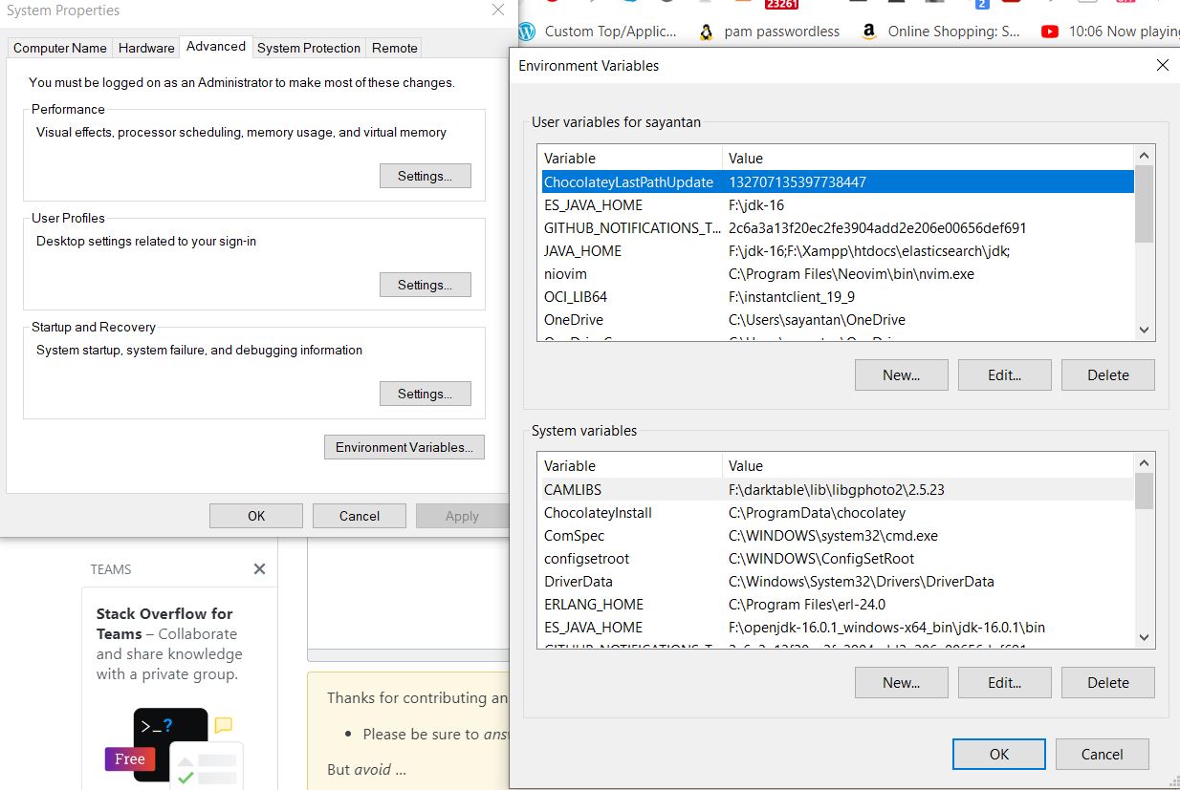Open User Profiles Settings button
The image size is (1180, 790).
(426, 285)
